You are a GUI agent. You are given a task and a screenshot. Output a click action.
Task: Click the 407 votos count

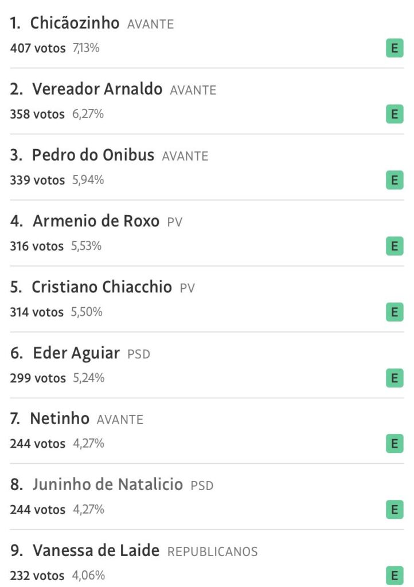(x=38, y=49)
